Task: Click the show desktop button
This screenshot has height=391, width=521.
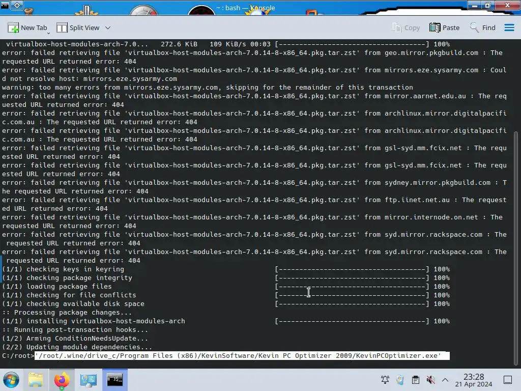Action: pos(508,380)
